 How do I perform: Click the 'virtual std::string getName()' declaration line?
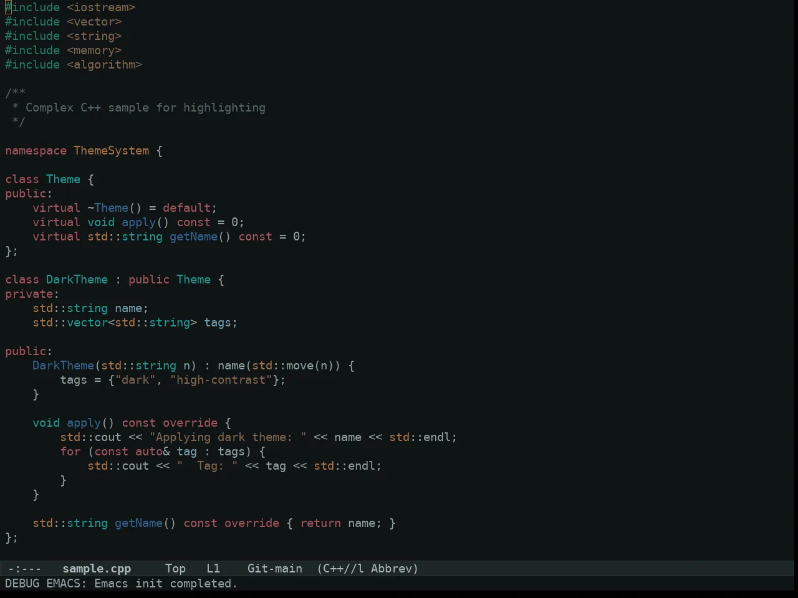click(170, 237)
